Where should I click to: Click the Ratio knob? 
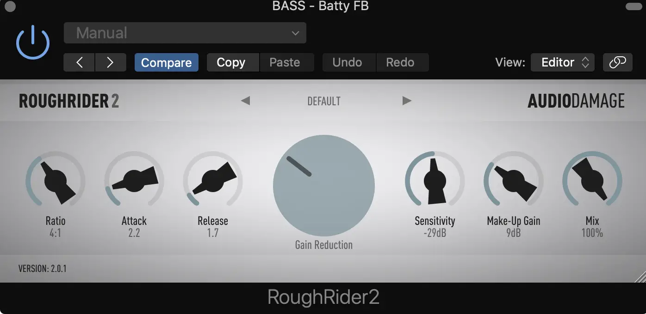(56, 181)
